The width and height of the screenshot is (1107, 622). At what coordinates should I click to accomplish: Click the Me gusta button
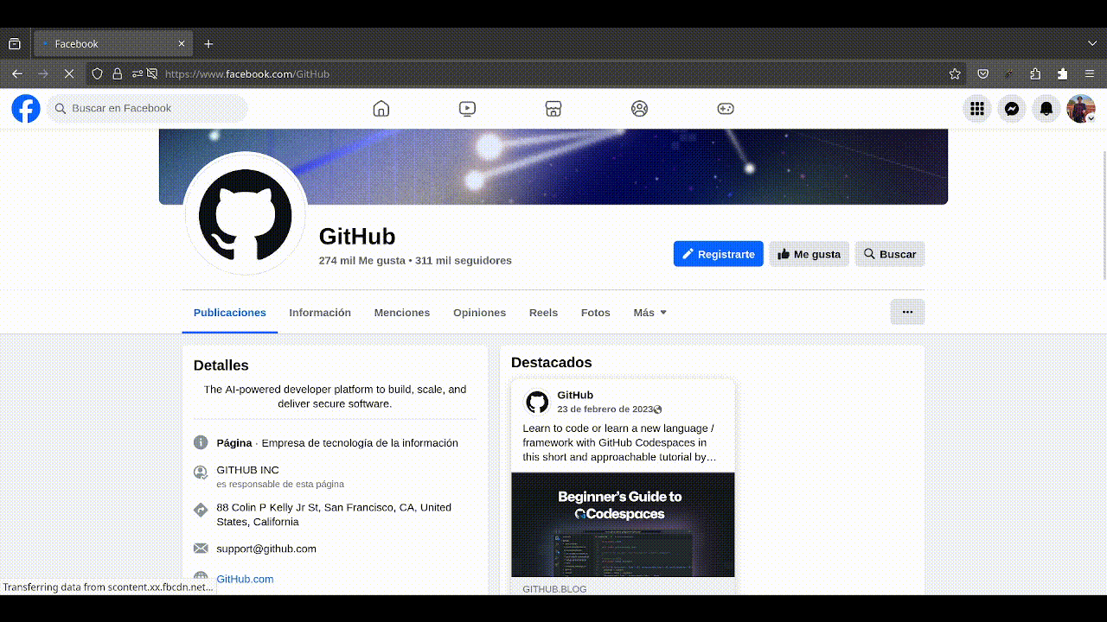[809, 254]
